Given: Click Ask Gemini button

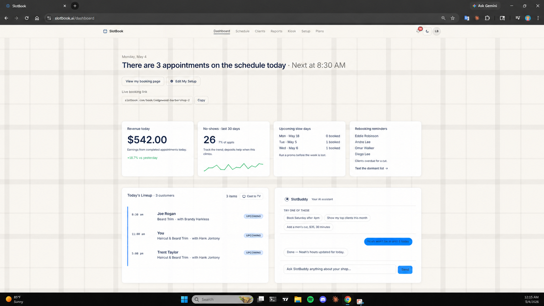Looking at the screenshot, I should point(485,6).
